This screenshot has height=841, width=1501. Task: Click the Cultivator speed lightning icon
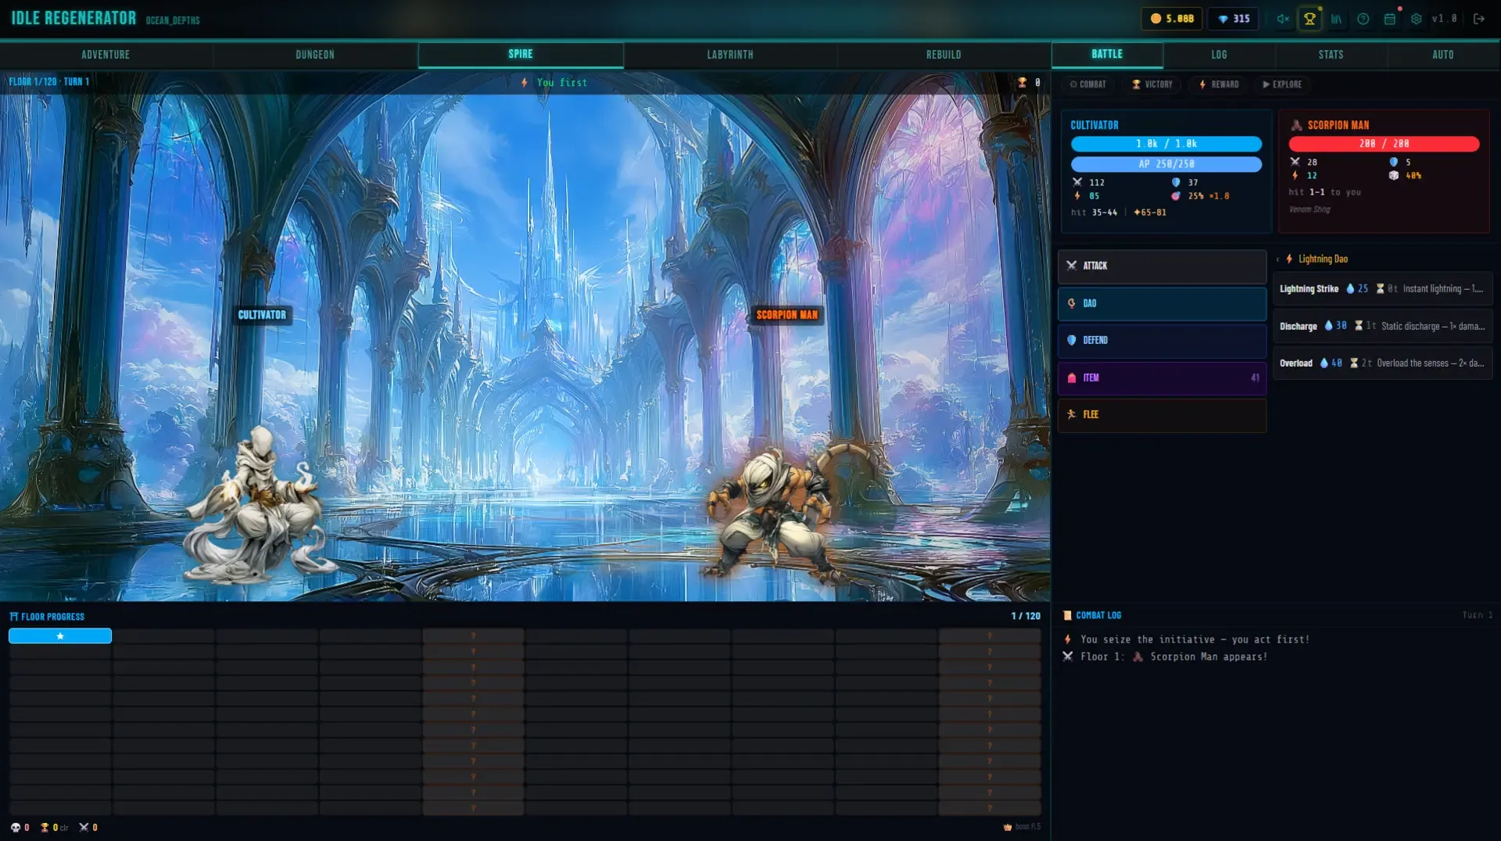coord(1077,195)
